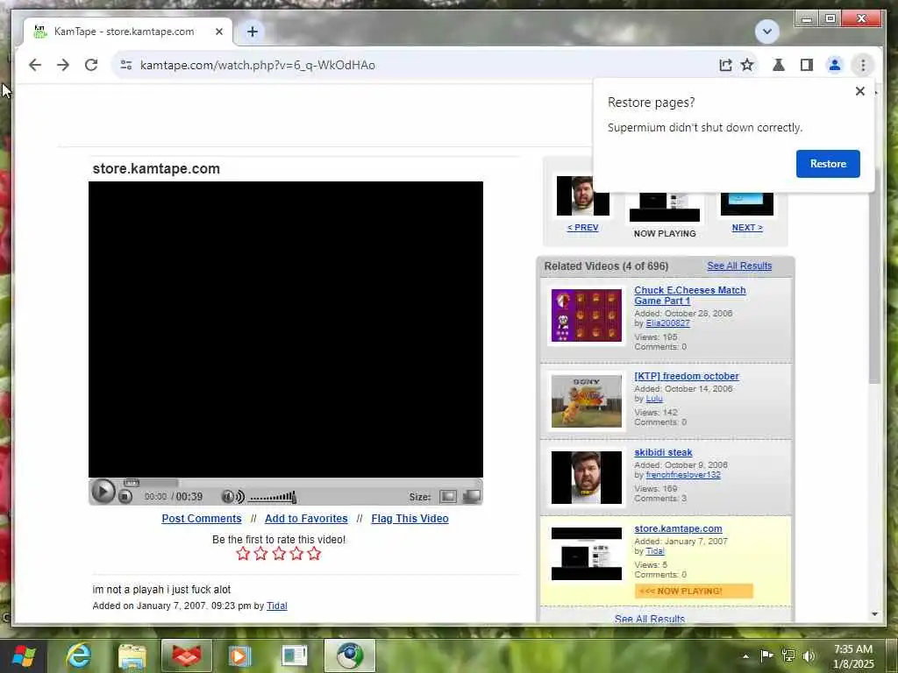Open Post Comments link

[x=202, y=519]
